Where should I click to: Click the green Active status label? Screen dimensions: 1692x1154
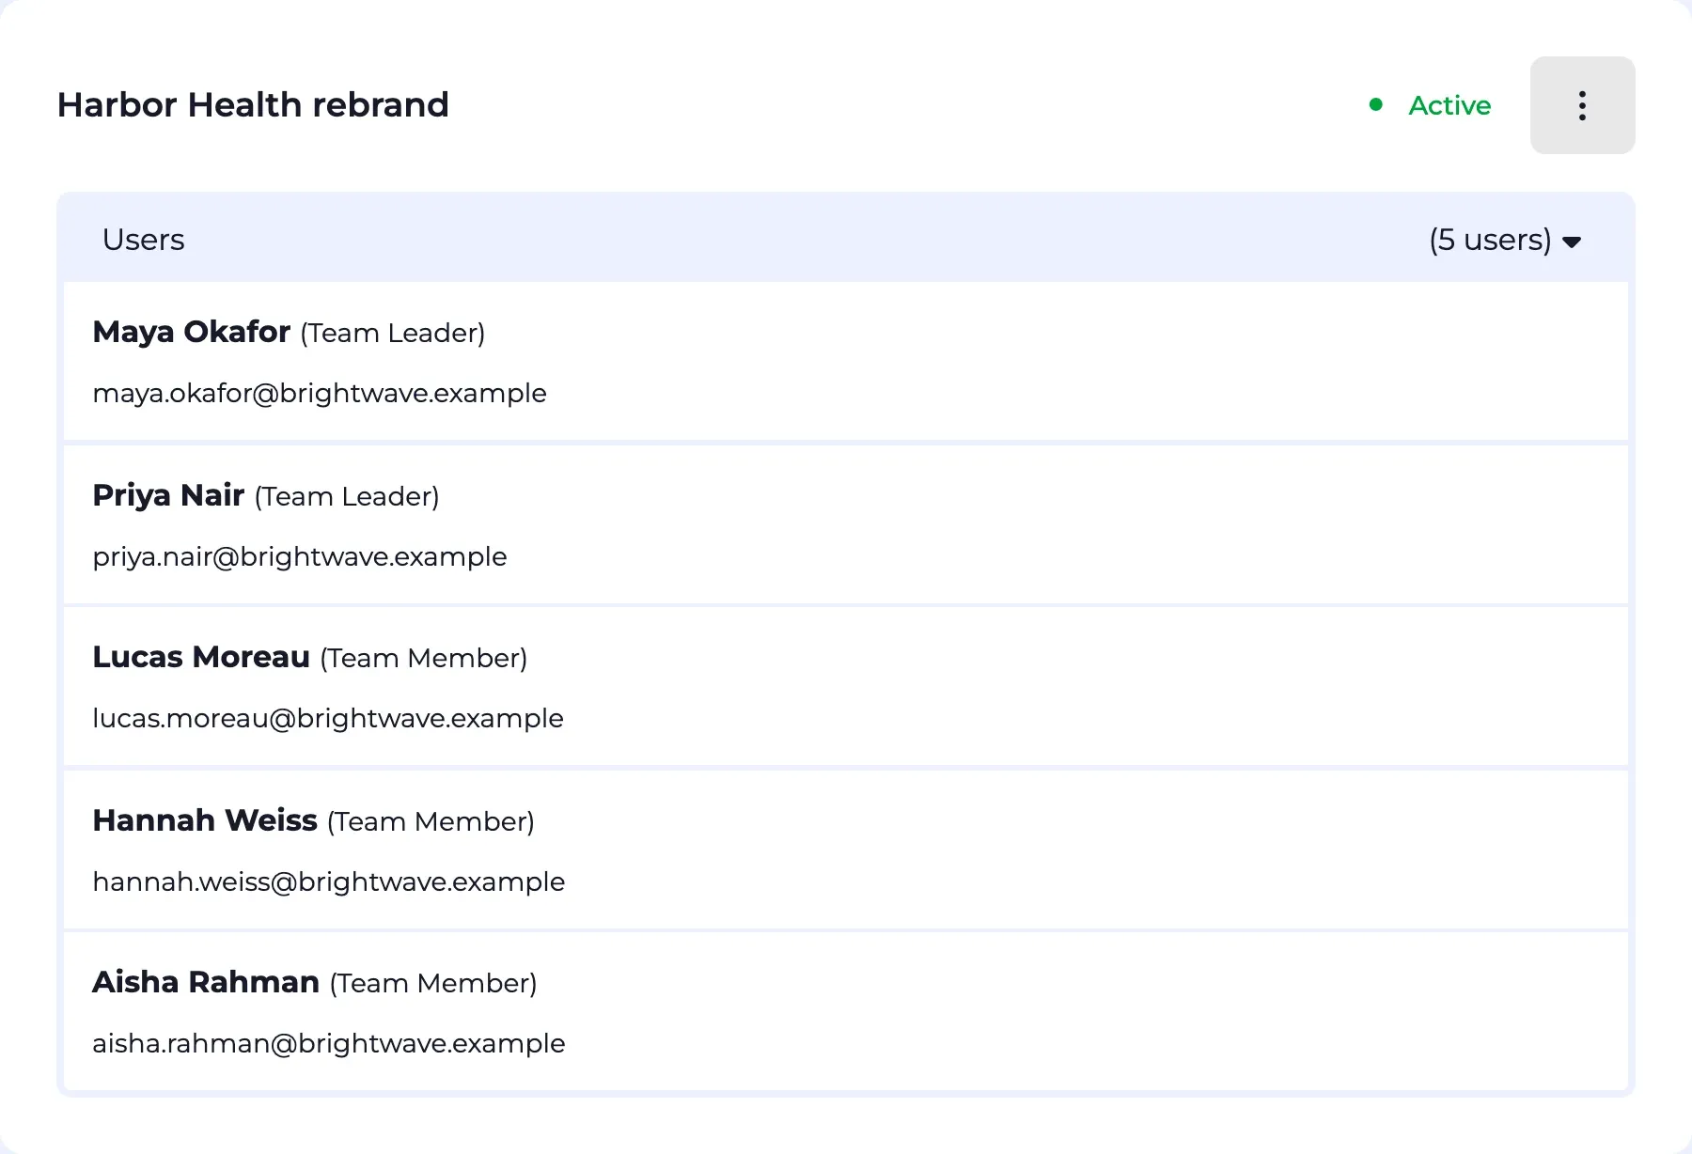1449,105
